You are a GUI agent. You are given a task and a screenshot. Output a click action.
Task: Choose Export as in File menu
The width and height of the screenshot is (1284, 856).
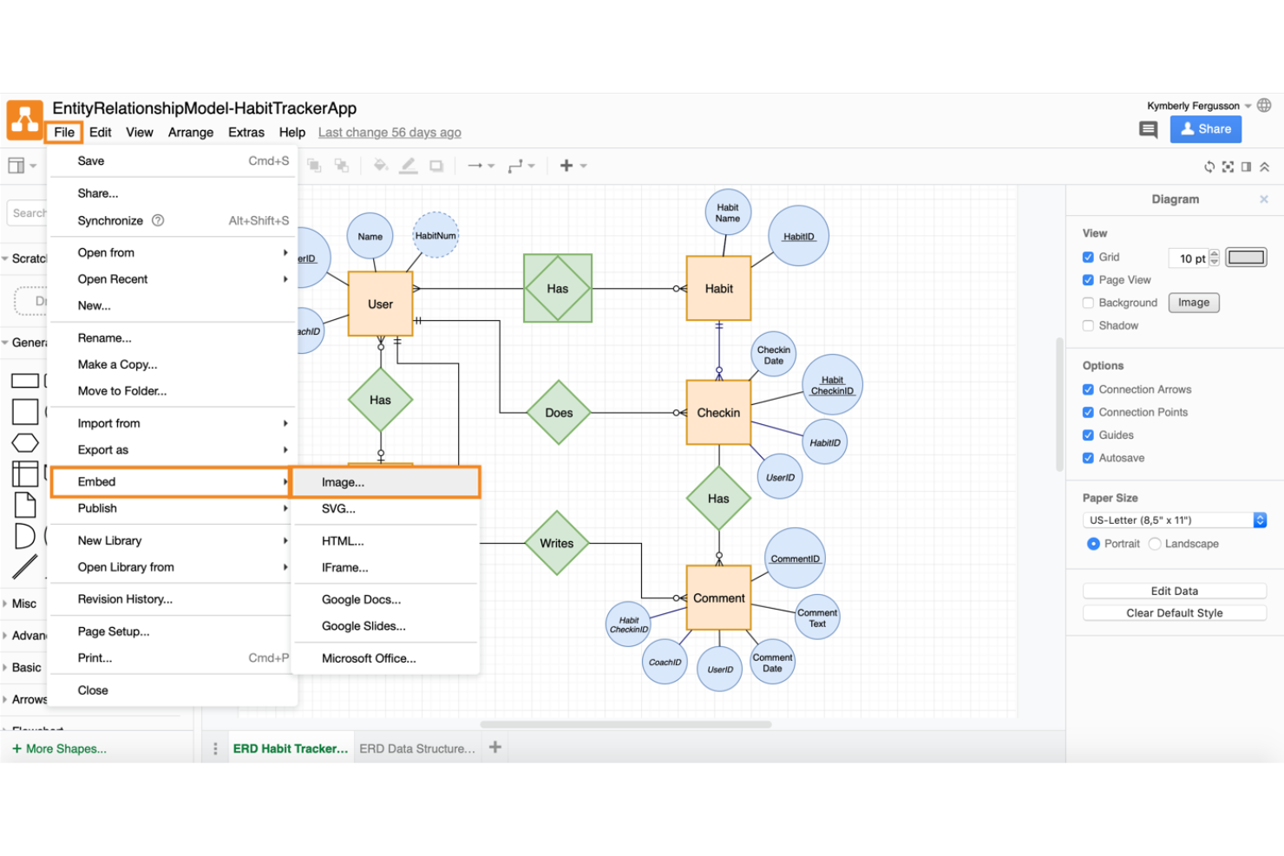tap(170, 450)
